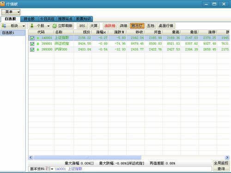Image resolution: width=231 pixels, height=173 pixels.
Task: Click the green refresh icon for 立即刷新
Action: 55,26
